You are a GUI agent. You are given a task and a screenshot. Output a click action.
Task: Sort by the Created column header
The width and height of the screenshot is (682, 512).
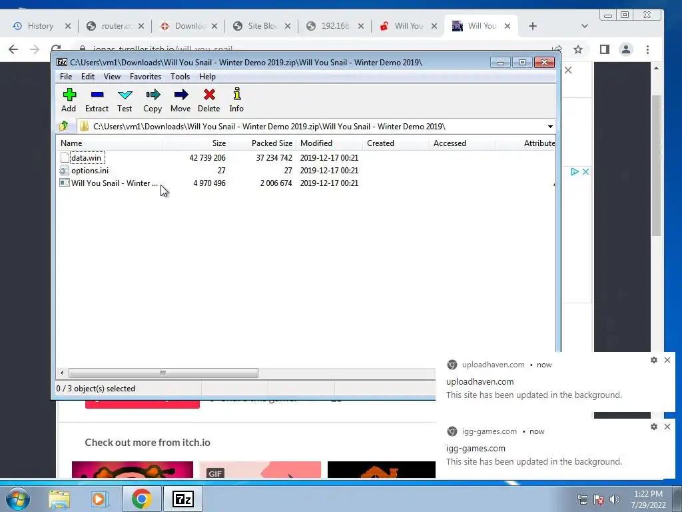pos(396,143)
